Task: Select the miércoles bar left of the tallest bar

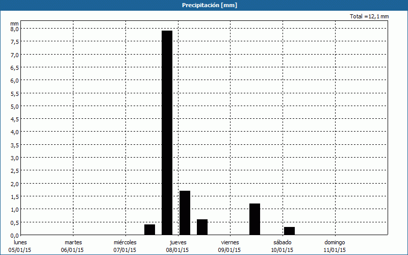Action: pyautogui.click(x=149, y=229)
